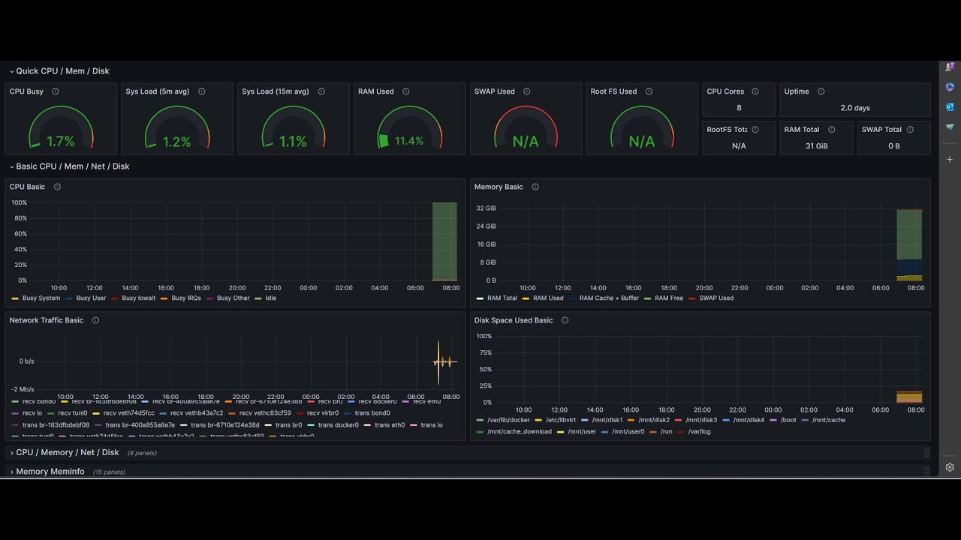Viewport: 961px width, 540px height.
Task: Grab the drag handle of the CPU / Memory / Net / Disk row
Action: click(926, 452)
